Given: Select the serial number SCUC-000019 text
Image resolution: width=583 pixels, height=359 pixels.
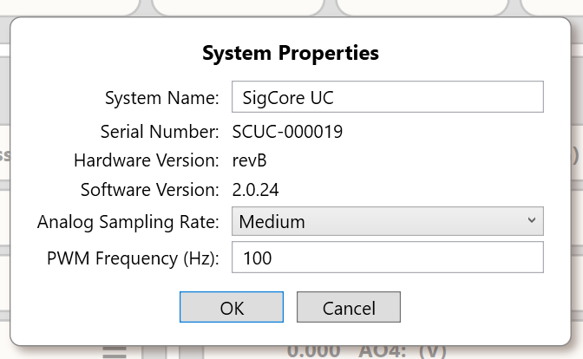Looking at the screenshot, I should (x=287, y=132).
